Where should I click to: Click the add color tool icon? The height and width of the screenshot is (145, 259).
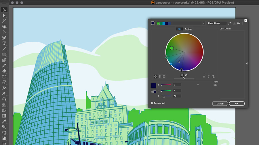(204, 77)
